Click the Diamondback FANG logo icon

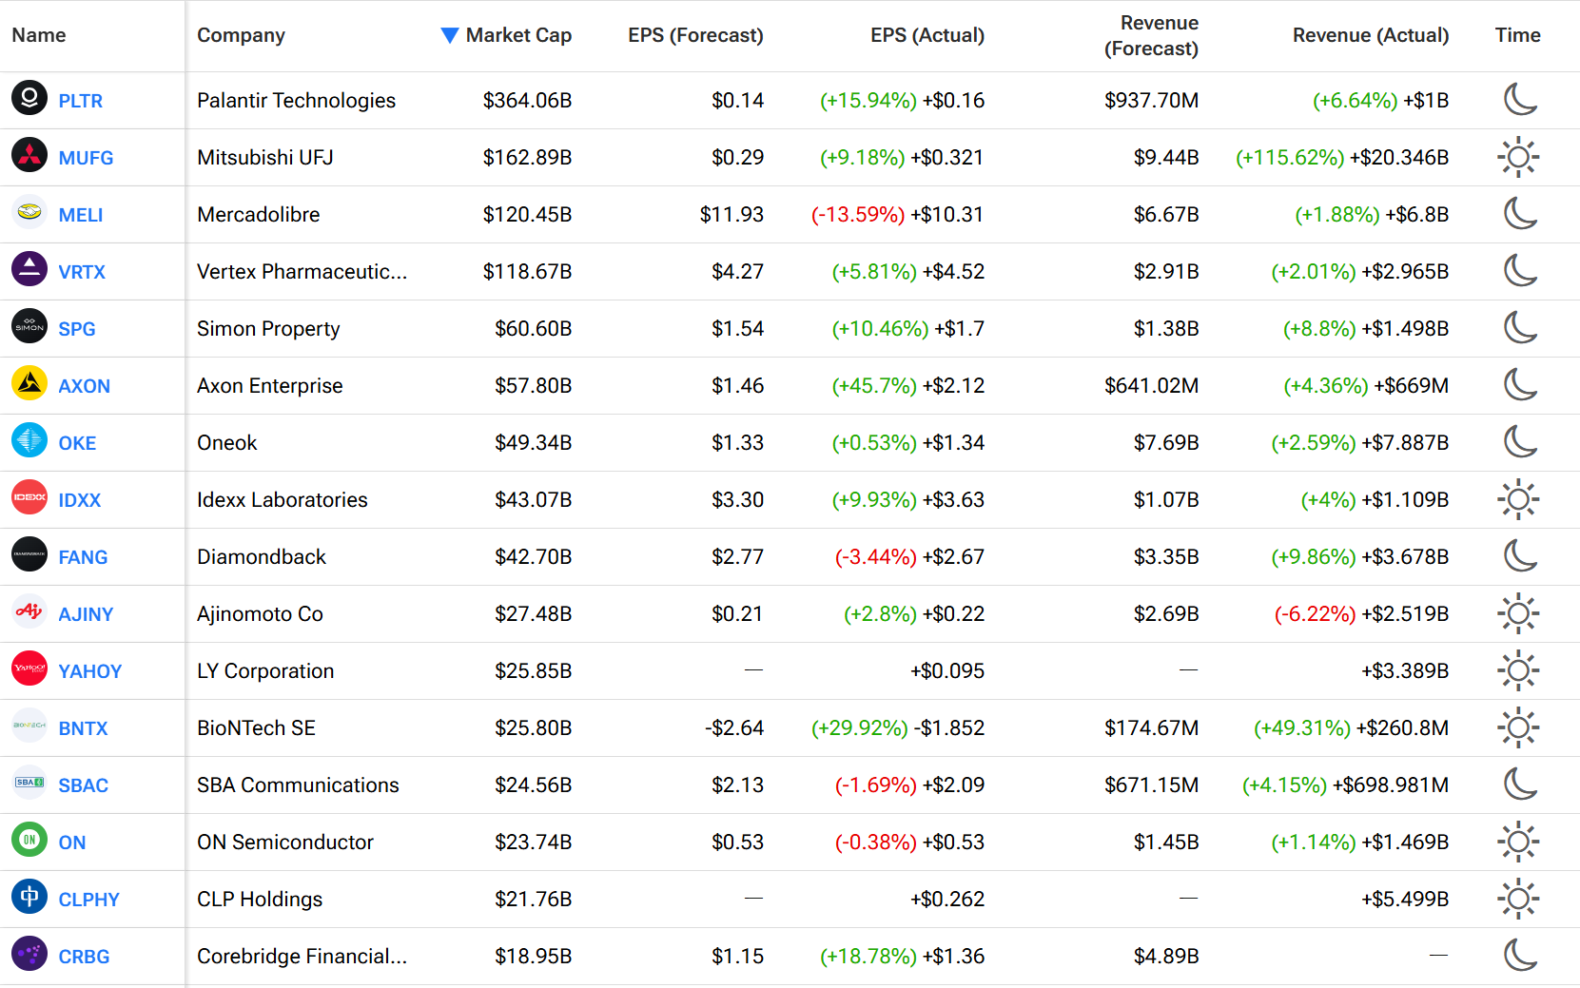tap(29, 554)
